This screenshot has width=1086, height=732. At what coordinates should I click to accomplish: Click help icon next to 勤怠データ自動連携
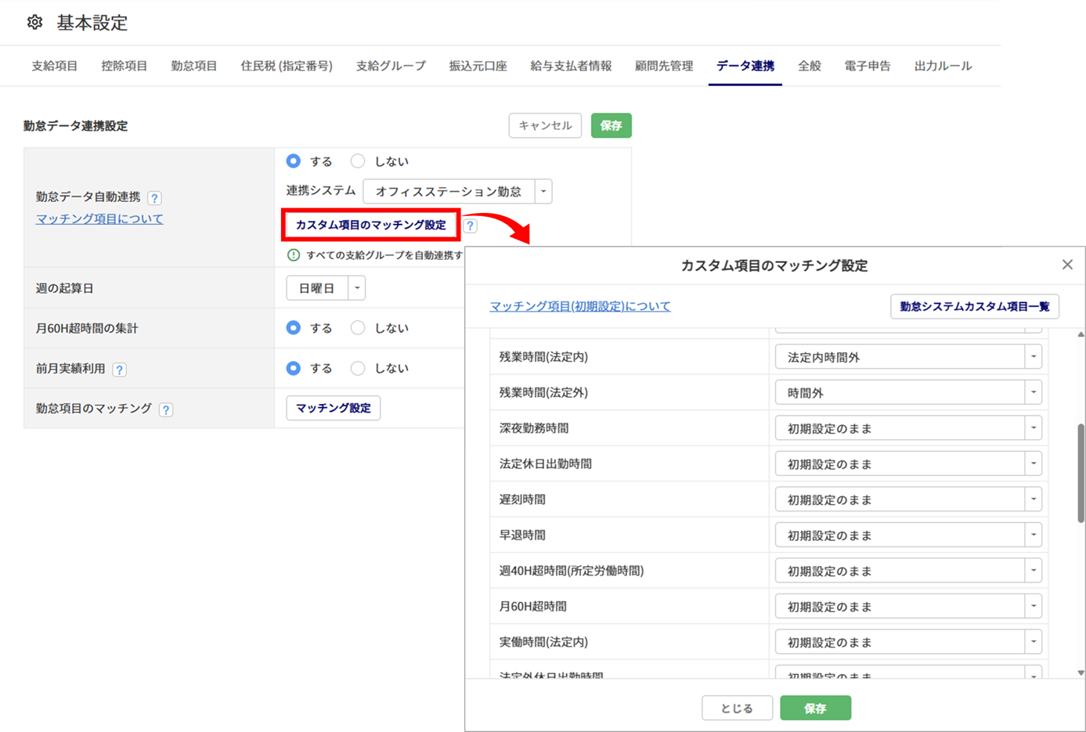tap(155, 197)
